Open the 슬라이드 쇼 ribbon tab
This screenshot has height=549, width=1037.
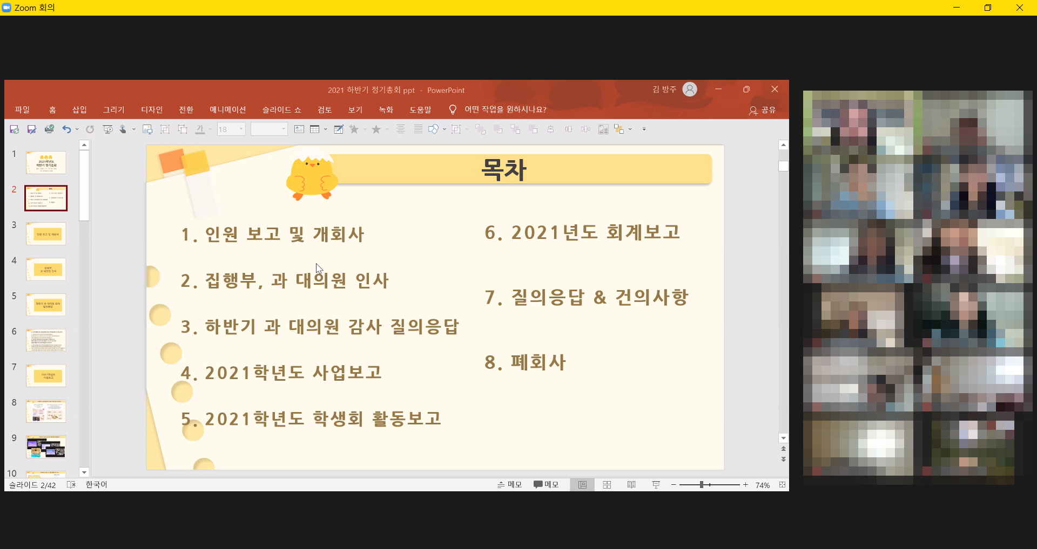[281, 109]
